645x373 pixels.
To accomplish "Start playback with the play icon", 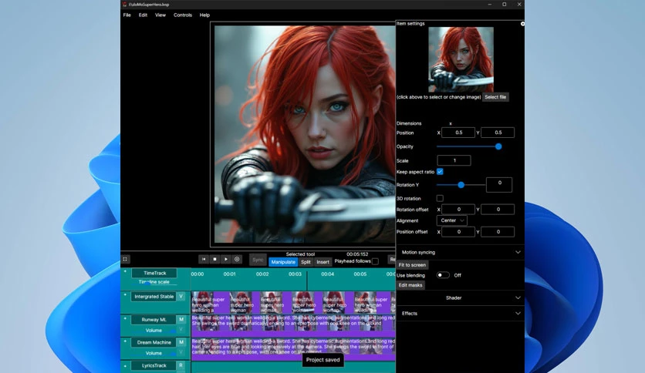I will click(x=226, y=259).
